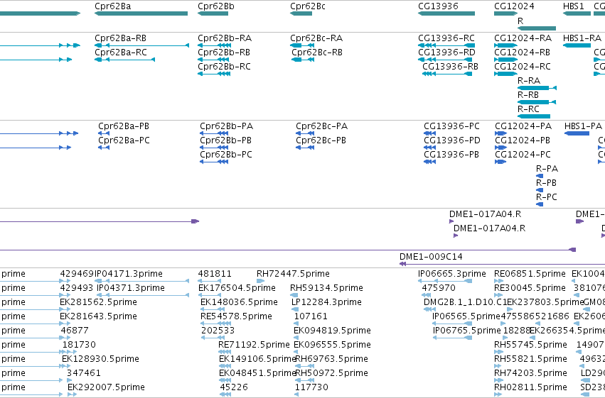
Task: Click EST LP12284.3prime
Action: point(326,302)
